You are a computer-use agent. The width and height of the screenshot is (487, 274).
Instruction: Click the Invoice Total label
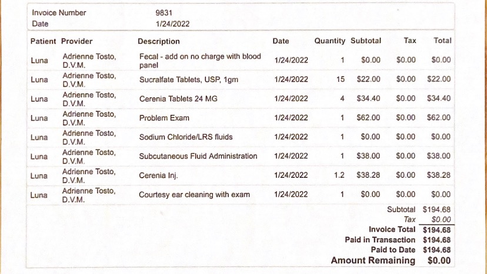pos(392,229)
